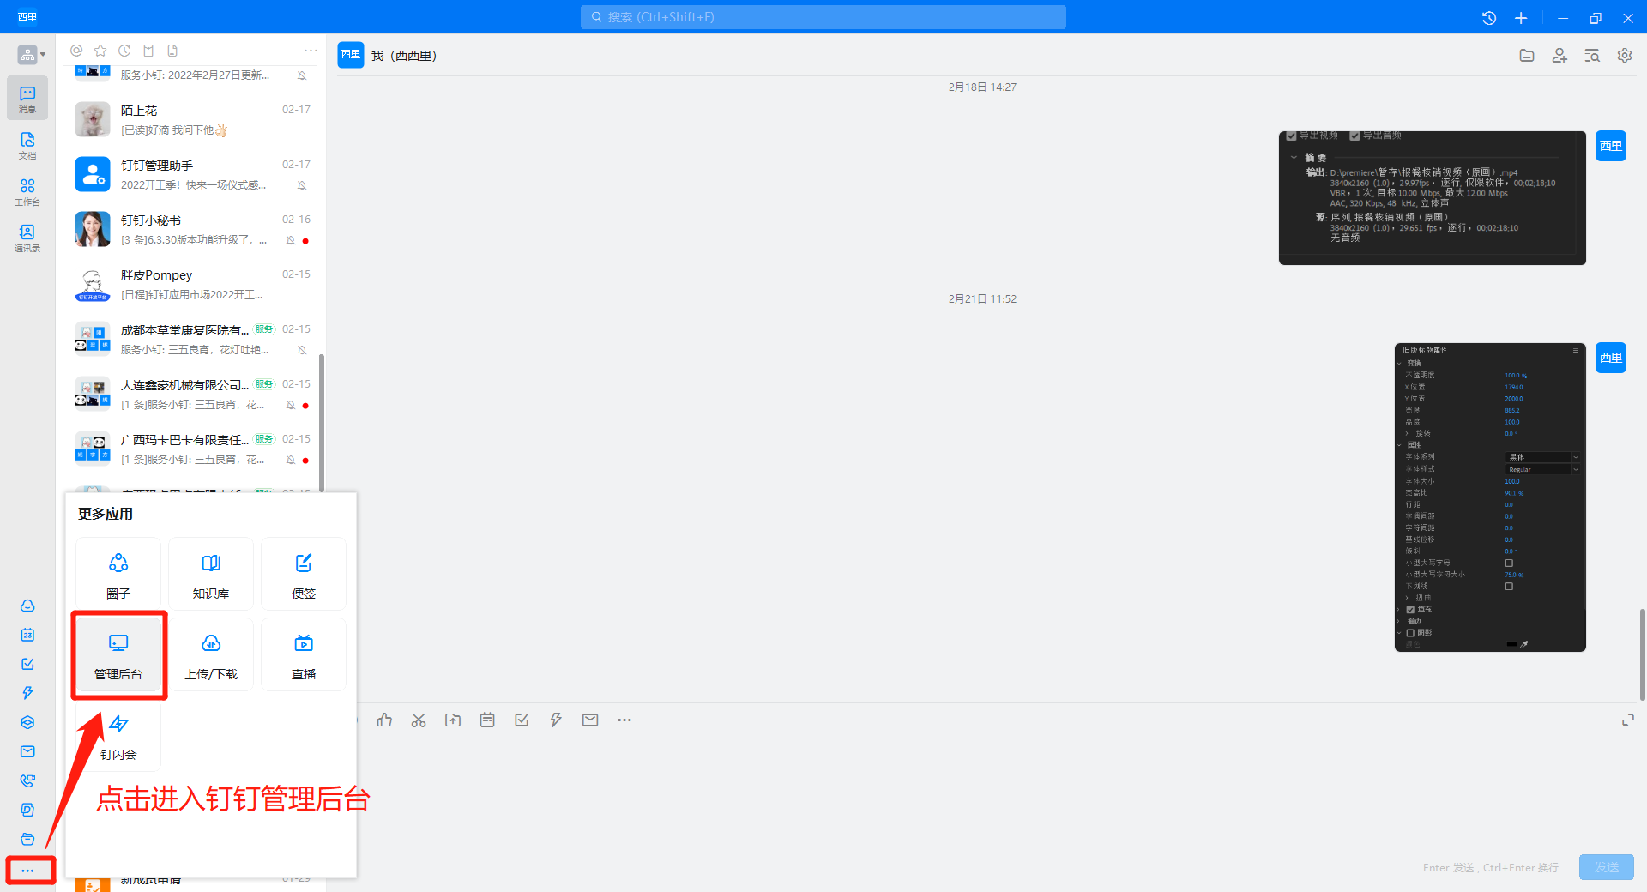Open more options above chat list

coord(311,51)
